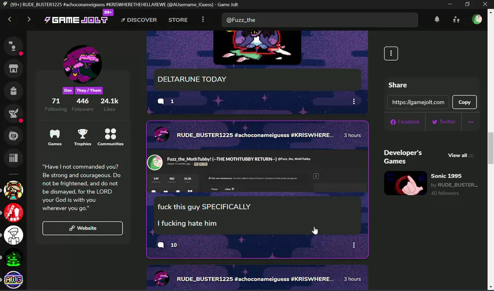Open the user avatar menu

pos(476,20)
